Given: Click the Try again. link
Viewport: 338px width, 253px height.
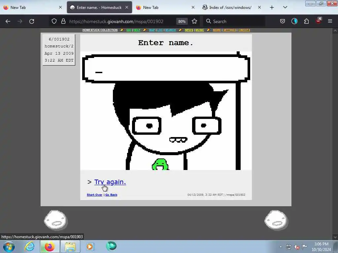Looking at the screenshot, I should [x=110, y=182].
